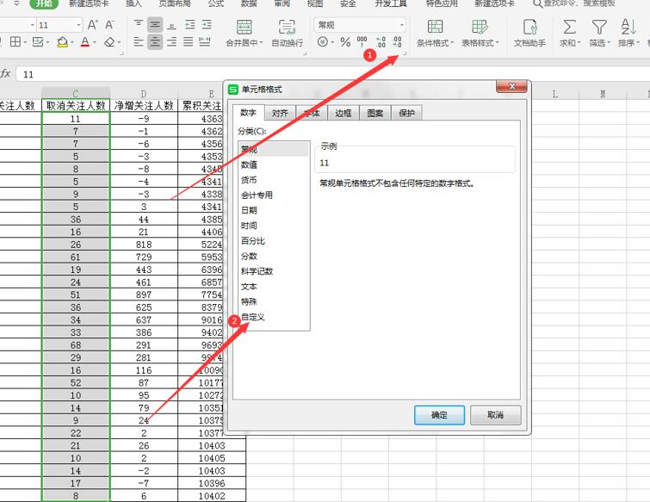The width and height of the screenshot is (650, 502).
Task: Apply top vertical alignment
Action: point(139,25)
